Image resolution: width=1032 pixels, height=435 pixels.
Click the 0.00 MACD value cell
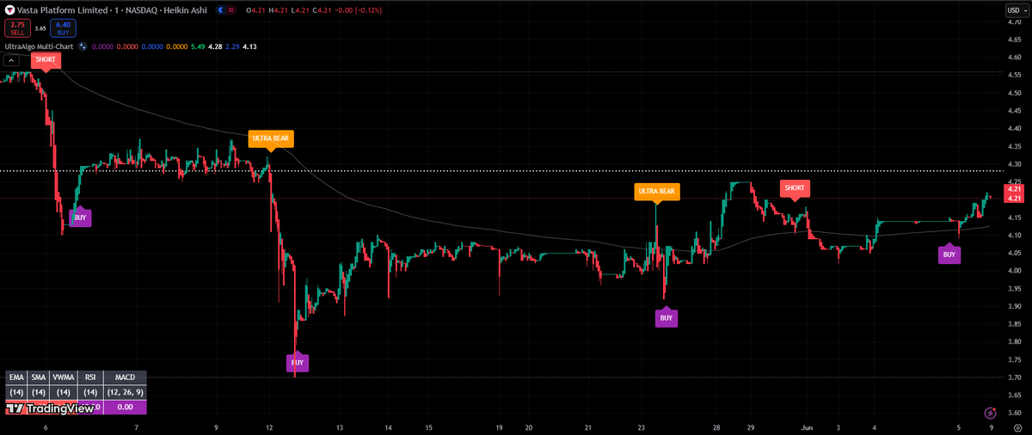click(x=125, y=407)
